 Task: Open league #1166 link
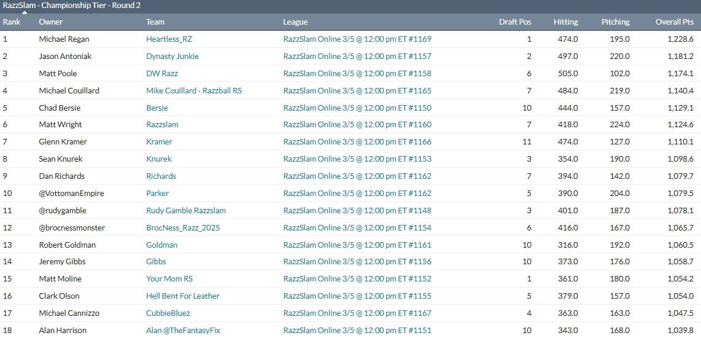[x=357, y=142]
